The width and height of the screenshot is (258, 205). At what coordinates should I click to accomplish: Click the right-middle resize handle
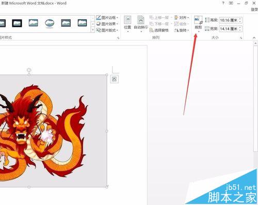pyautogui.click(x=107, y=131)
